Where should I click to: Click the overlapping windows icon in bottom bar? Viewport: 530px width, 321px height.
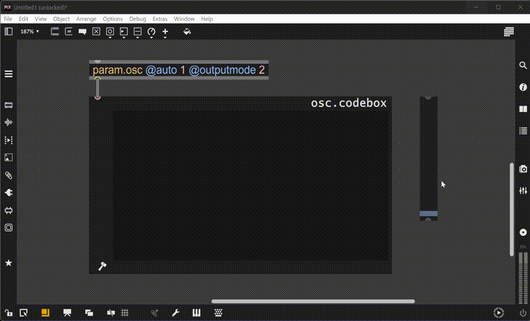89,313
